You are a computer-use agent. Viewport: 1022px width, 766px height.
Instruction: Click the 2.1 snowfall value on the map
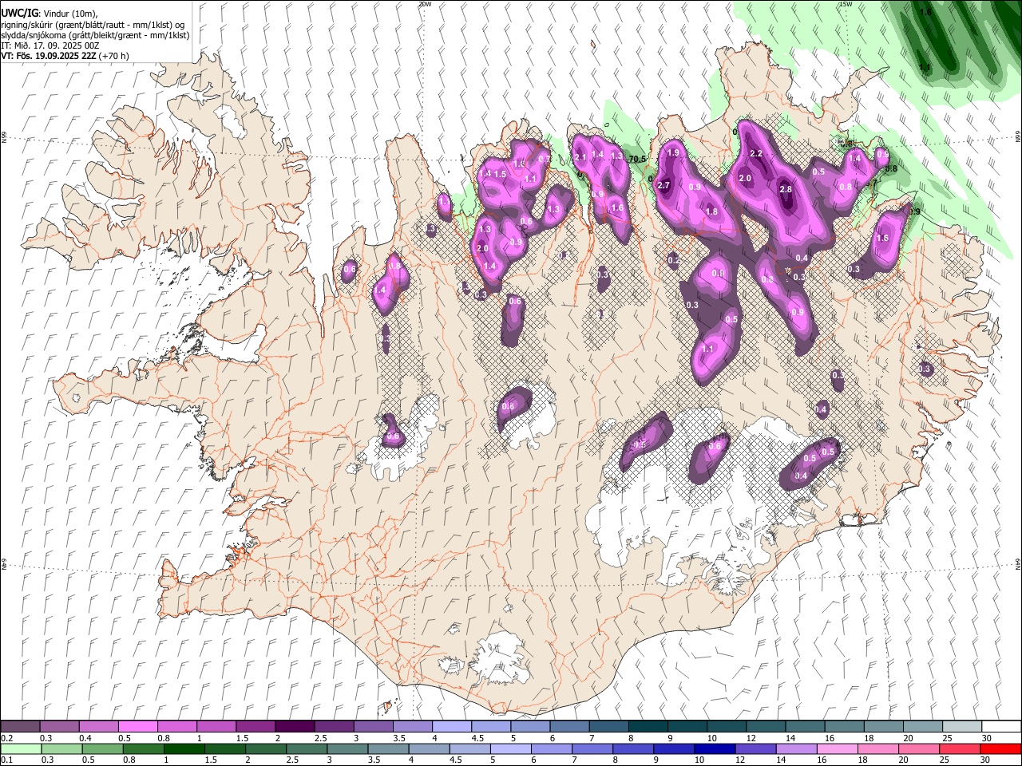[580, 157]
